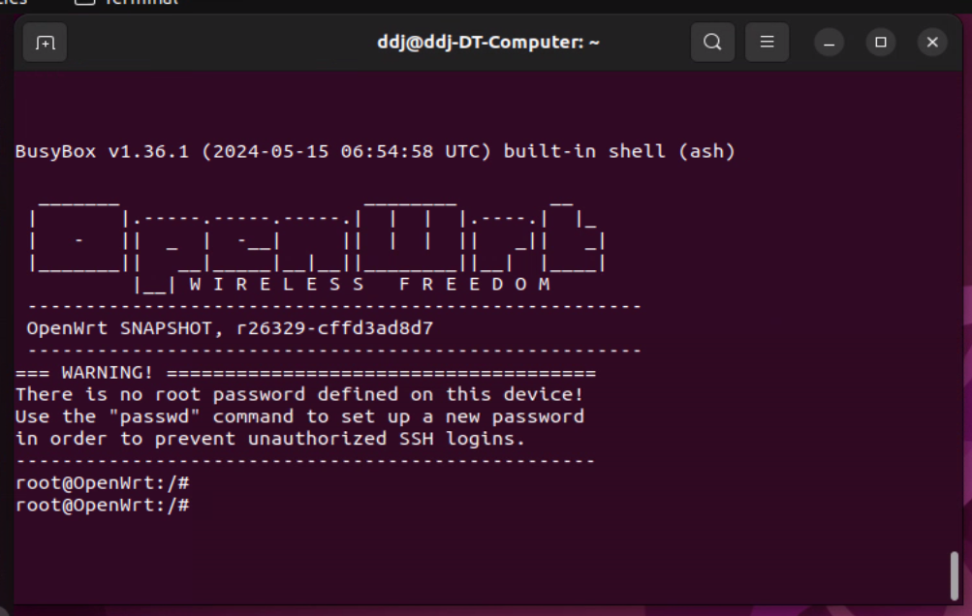Click the WIRELESS FREEDOM banner text
Viewport: 972px width, 616px height.
pos(370,285)
